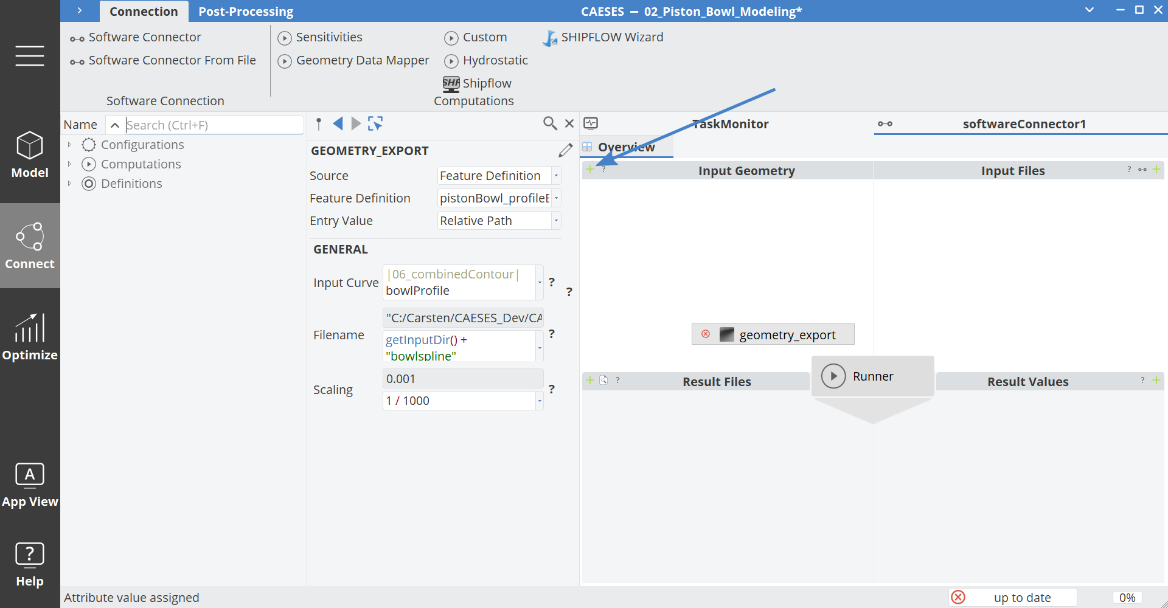Add a new Input Geometry entry

click(590, 169)
